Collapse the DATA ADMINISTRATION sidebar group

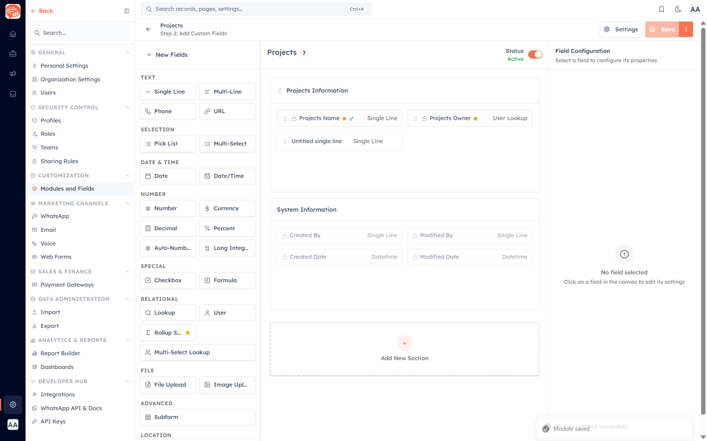tap(128, 299)
